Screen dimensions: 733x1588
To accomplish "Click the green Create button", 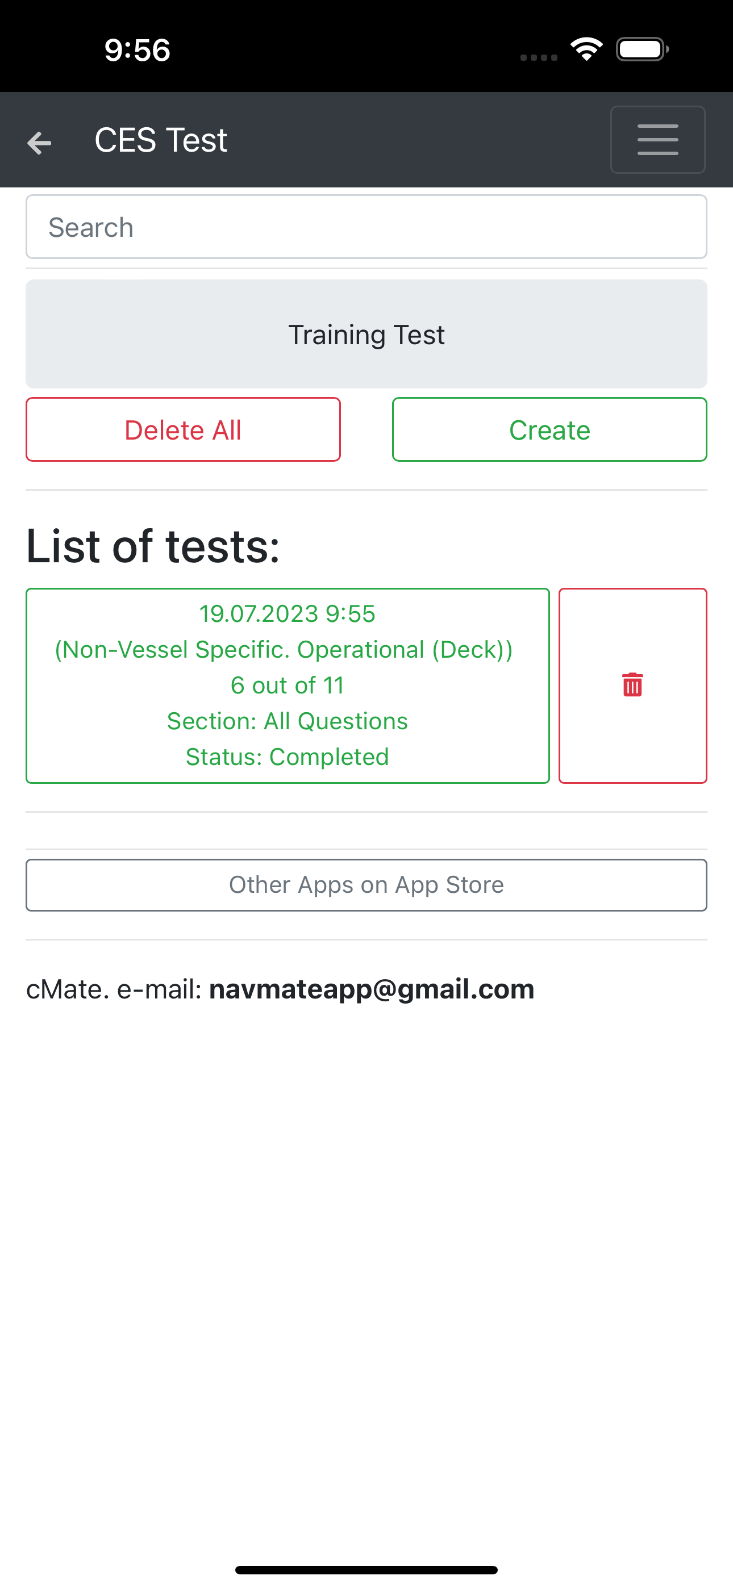I will pyautogui.click(x=550, y=430).
